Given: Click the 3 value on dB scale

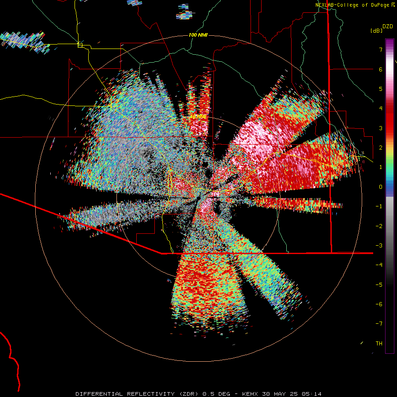Looking at the screenshot, I should 381,128.
